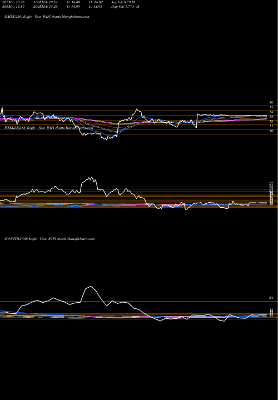The height and width of the screenshot is (400, 278).
Task: Click the MONTHLY(50) Eagle View chart title
Action: 49,239
